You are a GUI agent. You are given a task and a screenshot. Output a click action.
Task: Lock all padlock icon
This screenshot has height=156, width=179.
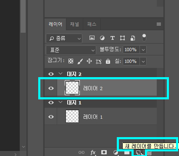(108, 61)
